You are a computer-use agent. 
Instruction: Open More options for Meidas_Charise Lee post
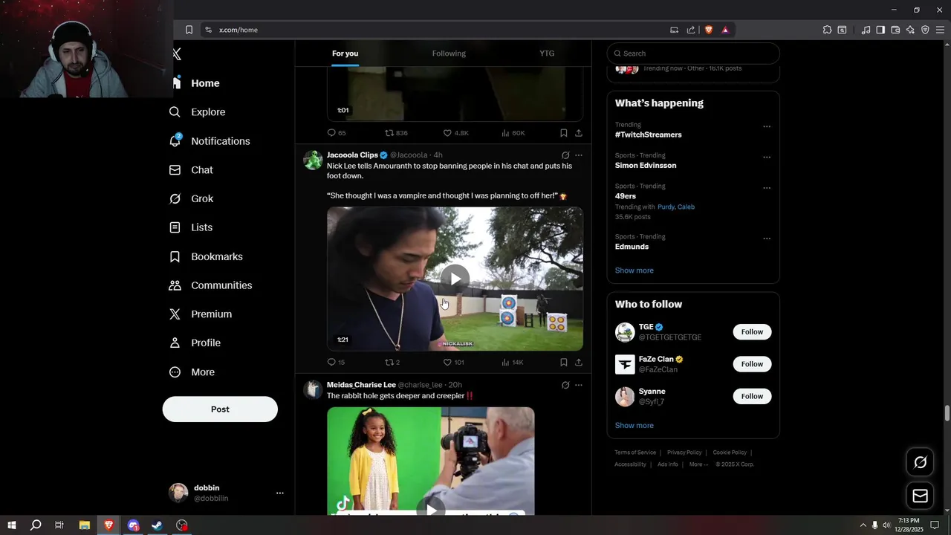click(x=579, y=385)
